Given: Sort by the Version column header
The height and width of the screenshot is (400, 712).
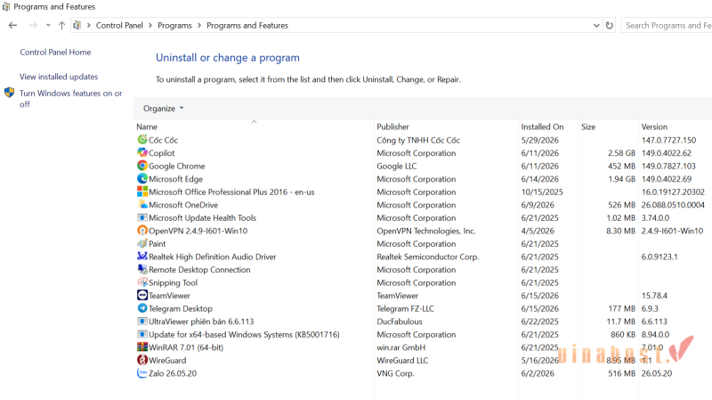Looking at the screenshot, I should point(654,127).
